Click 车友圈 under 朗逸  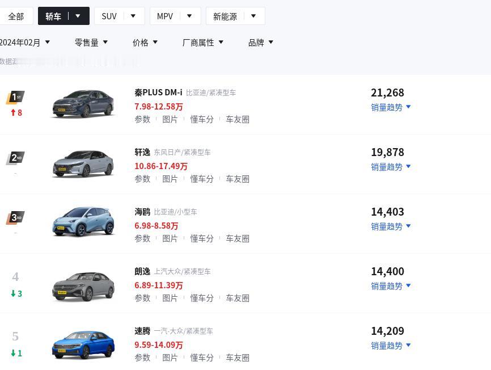pos(238,298)
